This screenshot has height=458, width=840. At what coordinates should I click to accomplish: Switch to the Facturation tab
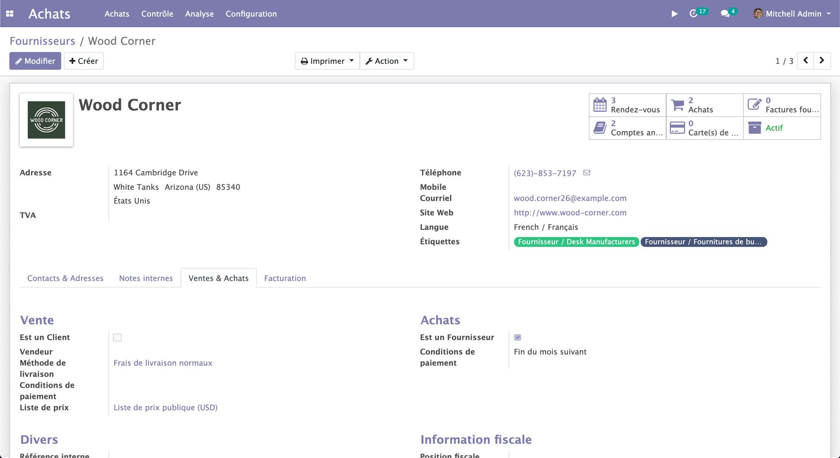click(x=285, y=278)
